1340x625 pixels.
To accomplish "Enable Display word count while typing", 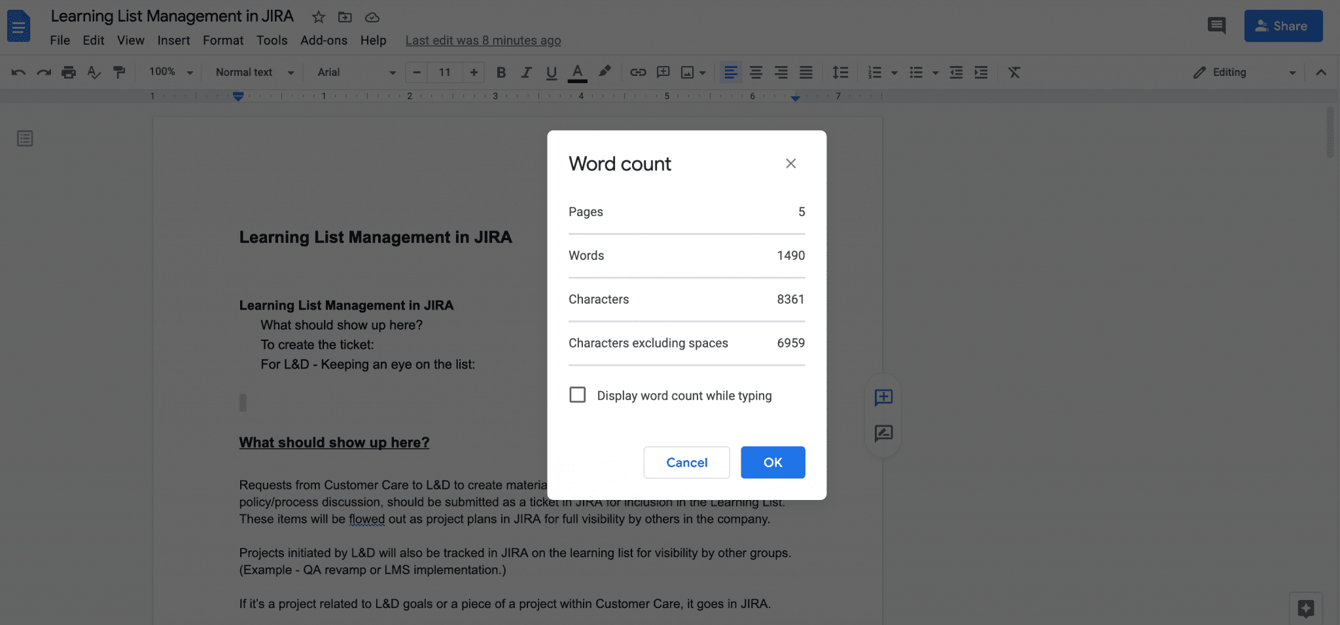I will (x=577, y=395).
